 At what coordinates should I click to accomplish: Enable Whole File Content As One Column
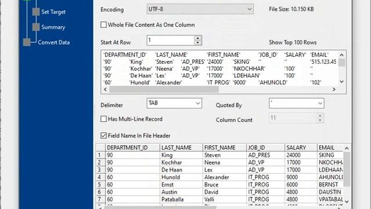point(104,24)
